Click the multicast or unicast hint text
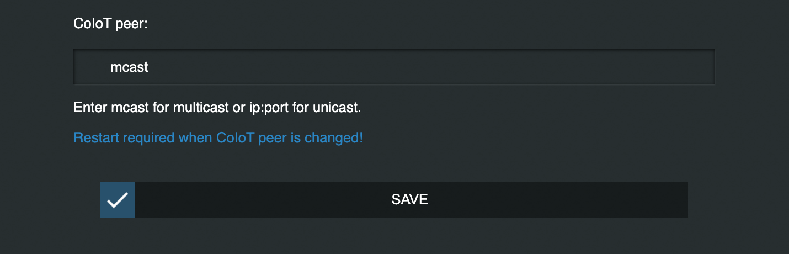The height and width of the screenshot is (254, 789). 217,107
